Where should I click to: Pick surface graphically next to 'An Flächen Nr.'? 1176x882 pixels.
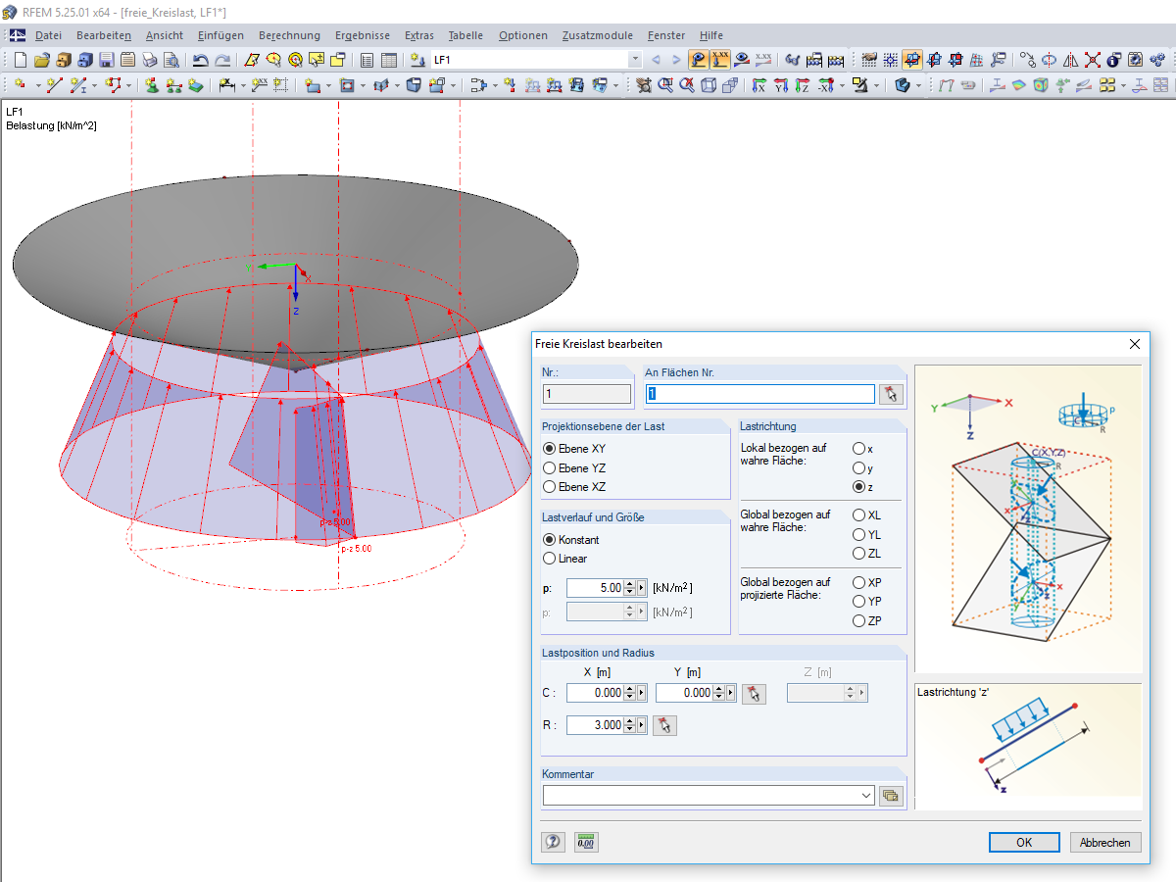click(890, 394)
